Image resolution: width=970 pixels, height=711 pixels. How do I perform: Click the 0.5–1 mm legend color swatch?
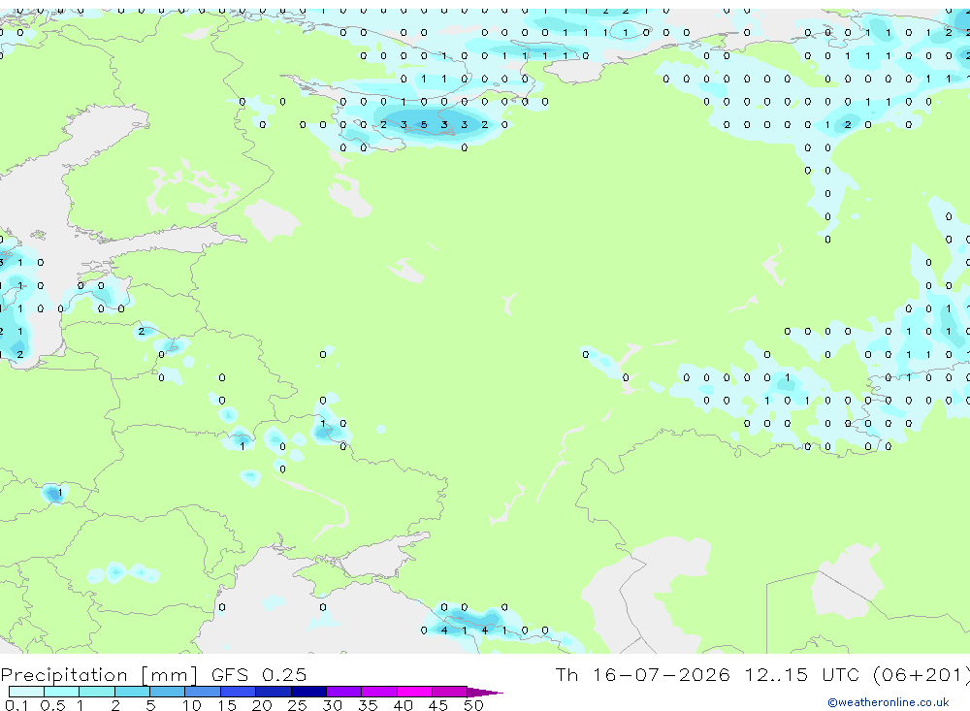pos(61,692)
